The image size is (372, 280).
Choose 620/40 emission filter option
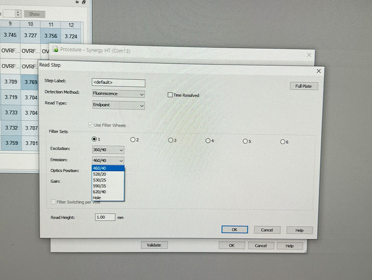(100, 191)
